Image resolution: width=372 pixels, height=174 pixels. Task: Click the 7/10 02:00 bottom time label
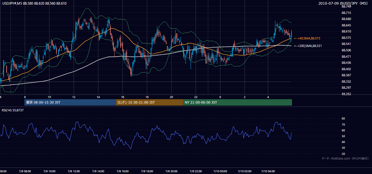click(x=245, y=171)
